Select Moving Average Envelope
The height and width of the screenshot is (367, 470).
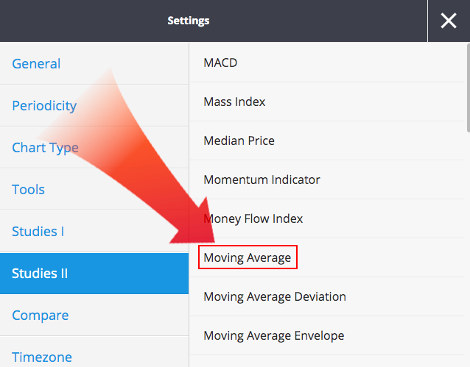(x=273, y=335)
